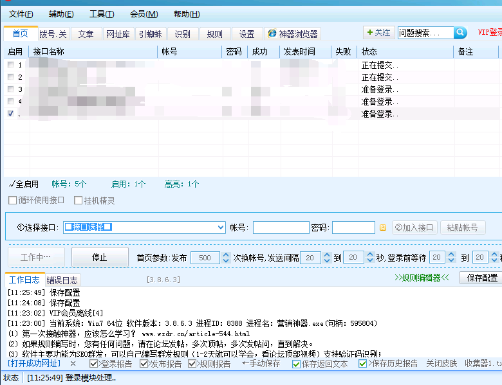
Task: Click into the 帐号 account input field
Action: (x=281, y=228)
